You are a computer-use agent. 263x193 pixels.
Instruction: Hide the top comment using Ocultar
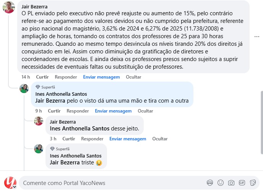point(133,77)
